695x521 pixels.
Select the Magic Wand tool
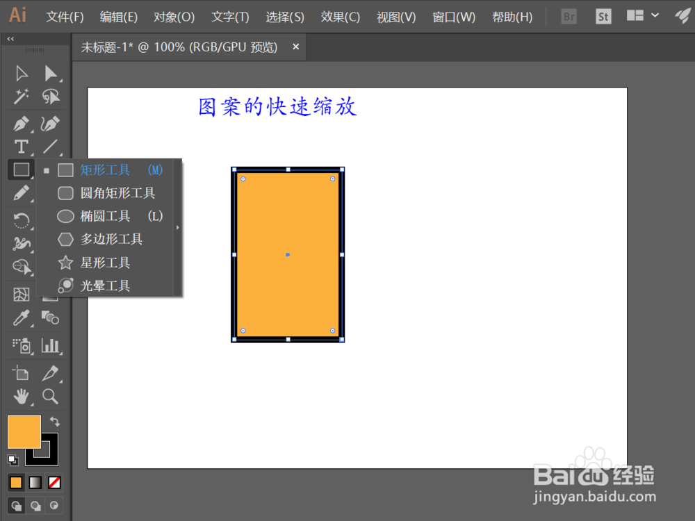pyautogui.click(x=21, y=96)
